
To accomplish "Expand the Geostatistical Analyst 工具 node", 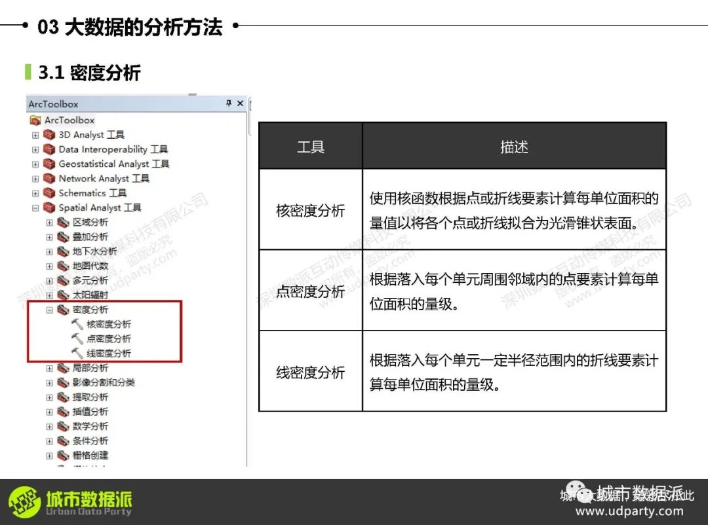I will click(35, 164).
